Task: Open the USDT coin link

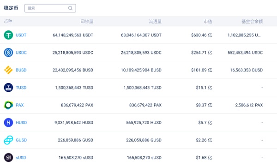Action: (21, 35)
